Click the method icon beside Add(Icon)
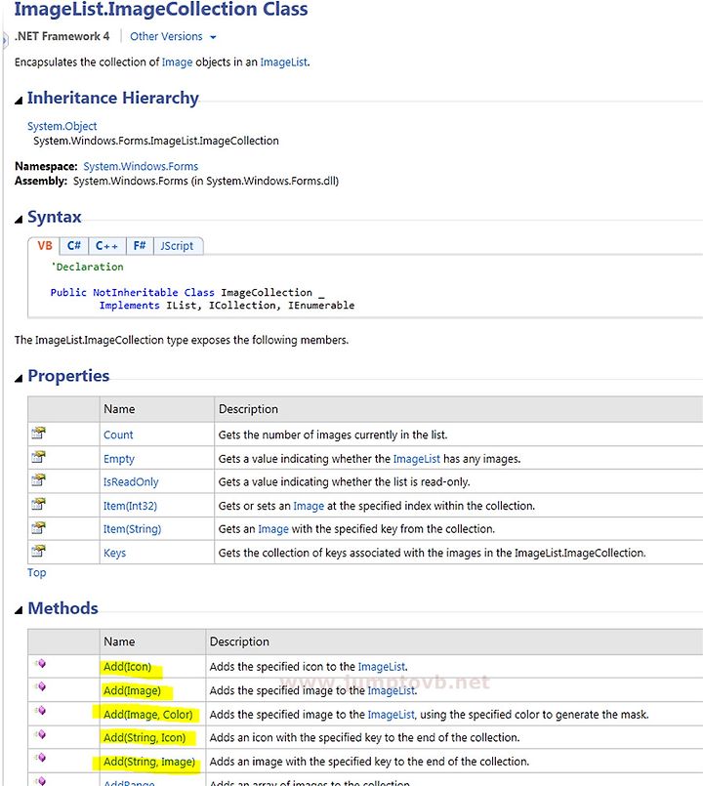 pyautogui.click(x=41, y=664)
